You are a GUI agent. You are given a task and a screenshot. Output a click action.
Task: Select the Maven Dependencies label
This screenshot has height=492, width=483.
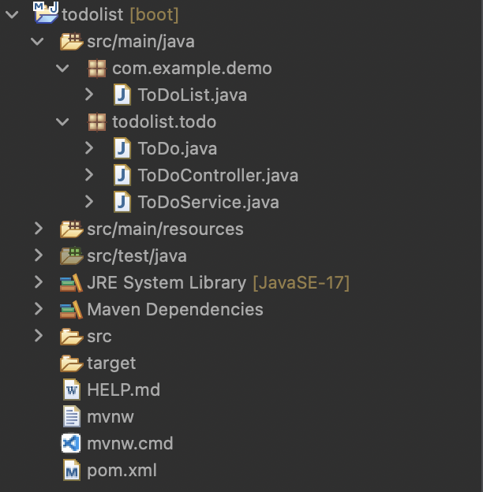tap(175, 310)
